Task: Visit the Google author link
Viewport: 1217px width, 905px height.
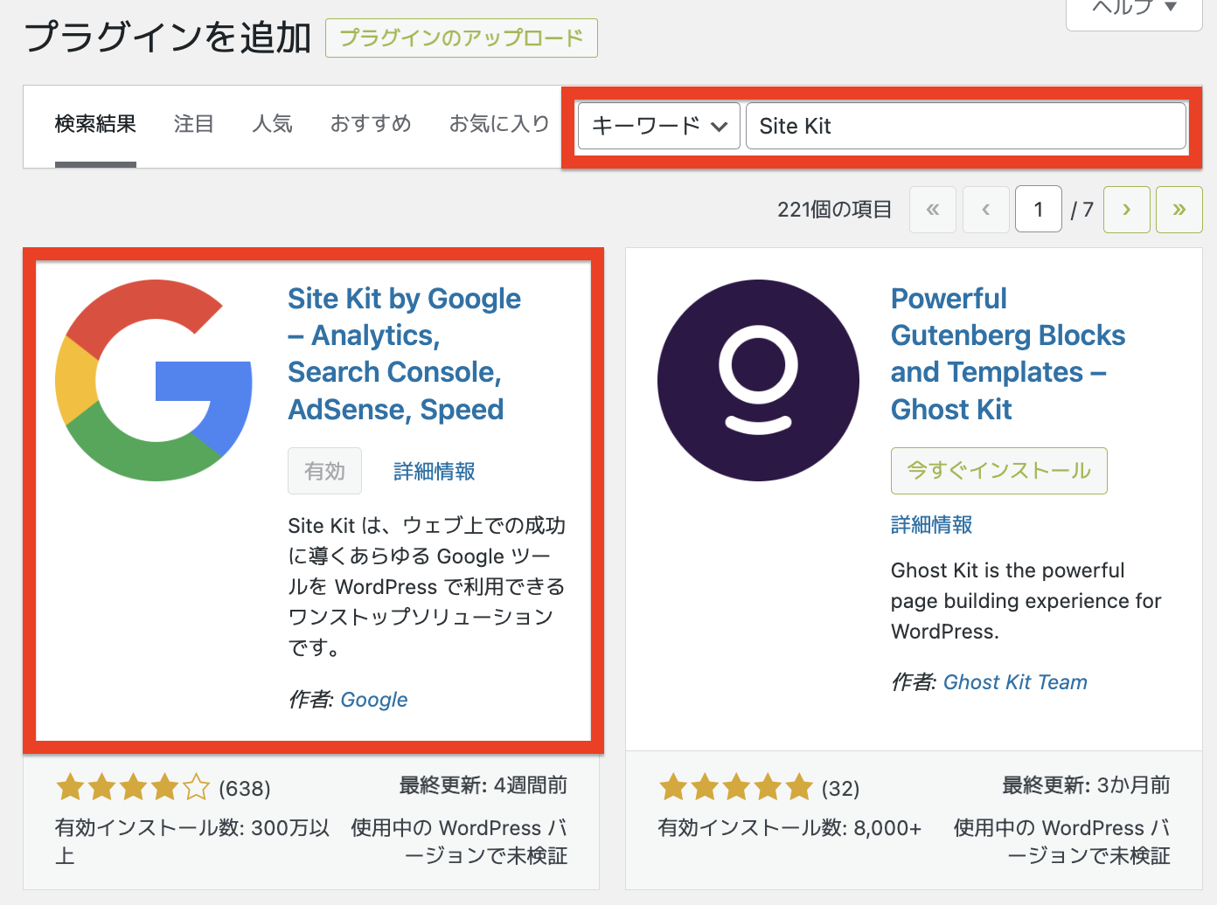Action: point(374,700)
